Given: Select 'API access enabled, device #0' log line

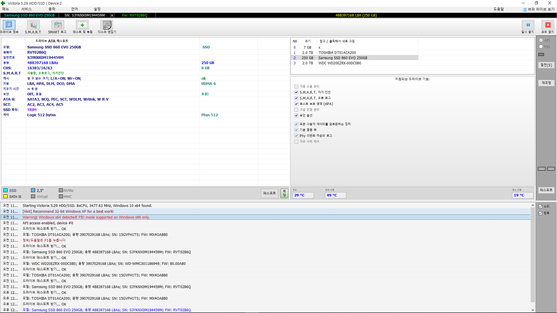Looking at the screenshot, I should pyautogui.click(x=265, y=223).
